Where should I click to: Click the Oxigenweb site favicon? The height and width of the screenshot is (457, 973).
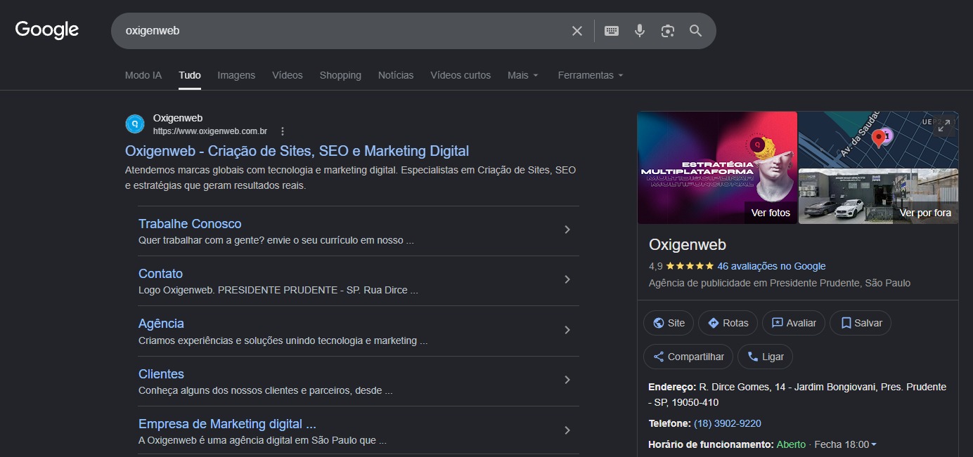135,124
